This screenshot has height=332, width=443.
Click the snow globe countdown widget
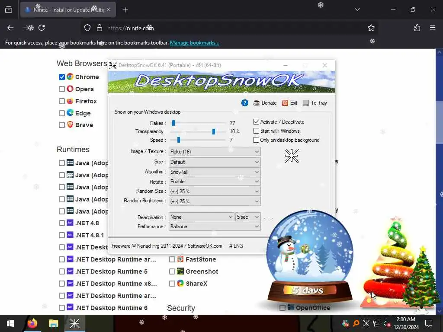click(310, 257)
